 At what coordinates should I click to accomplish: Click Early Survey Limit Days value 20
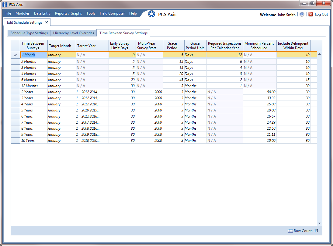tap(122, 80)
